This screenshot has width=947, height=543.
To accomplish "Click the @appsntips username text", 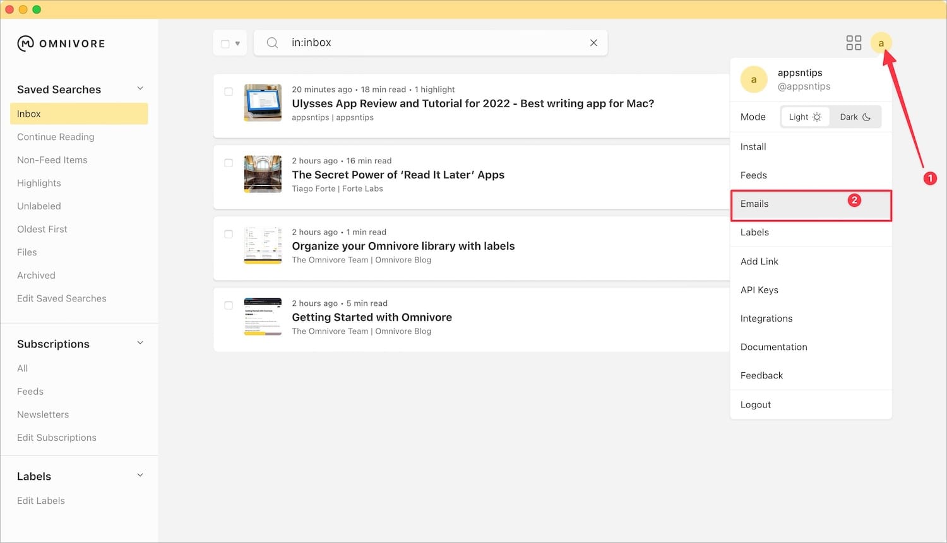I will (x=804, y=86).
